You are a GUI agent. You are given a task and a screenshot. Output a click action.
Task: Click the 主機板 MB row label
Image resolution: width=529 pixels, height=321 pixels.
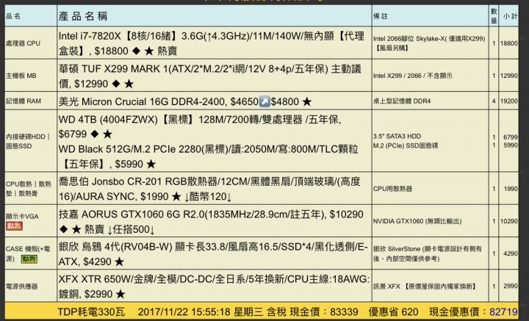pos(21,76)
